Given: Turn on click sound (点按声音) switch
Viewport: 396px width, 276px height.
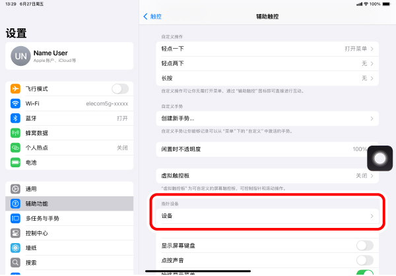Looking at the screenshot, I should click(364, 260).
